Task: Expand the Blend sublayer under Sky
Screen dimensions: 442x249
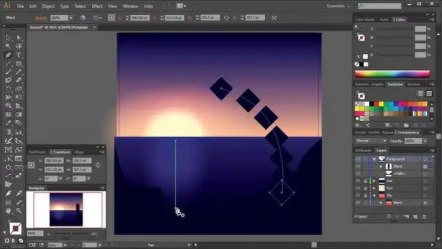Action: click(x=381, y=203)
